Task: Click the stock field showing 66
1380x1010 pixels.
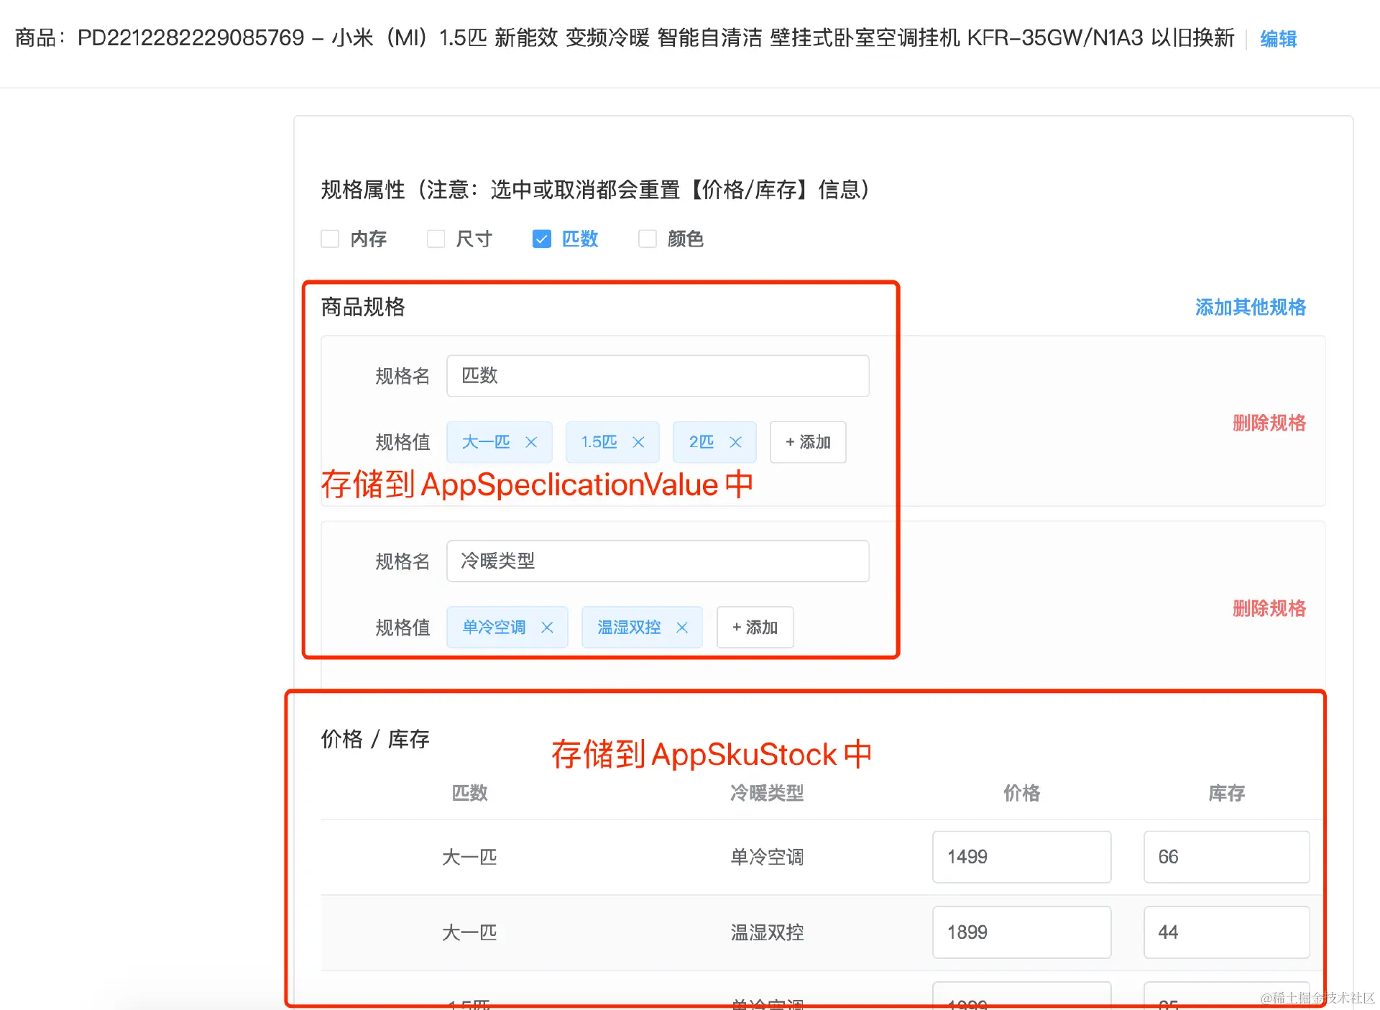Action: (1225, 857)
